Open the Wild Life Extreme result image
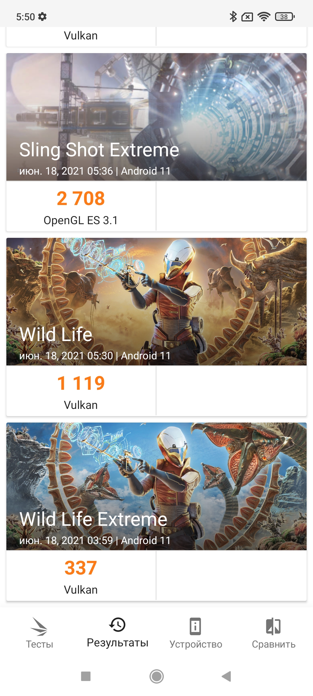 pyautogui.click(x=156, y=486)
